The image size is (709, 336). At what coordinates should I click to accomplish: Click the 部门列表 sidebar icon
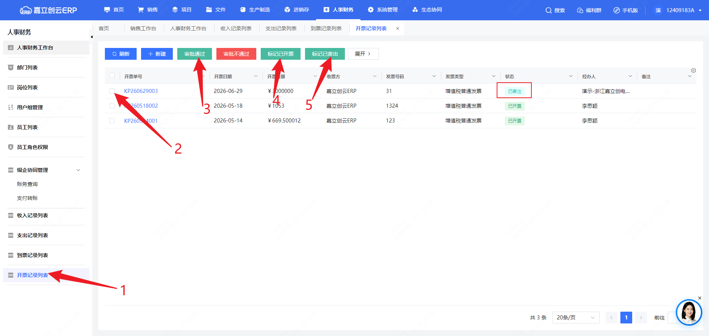(11, 67)
